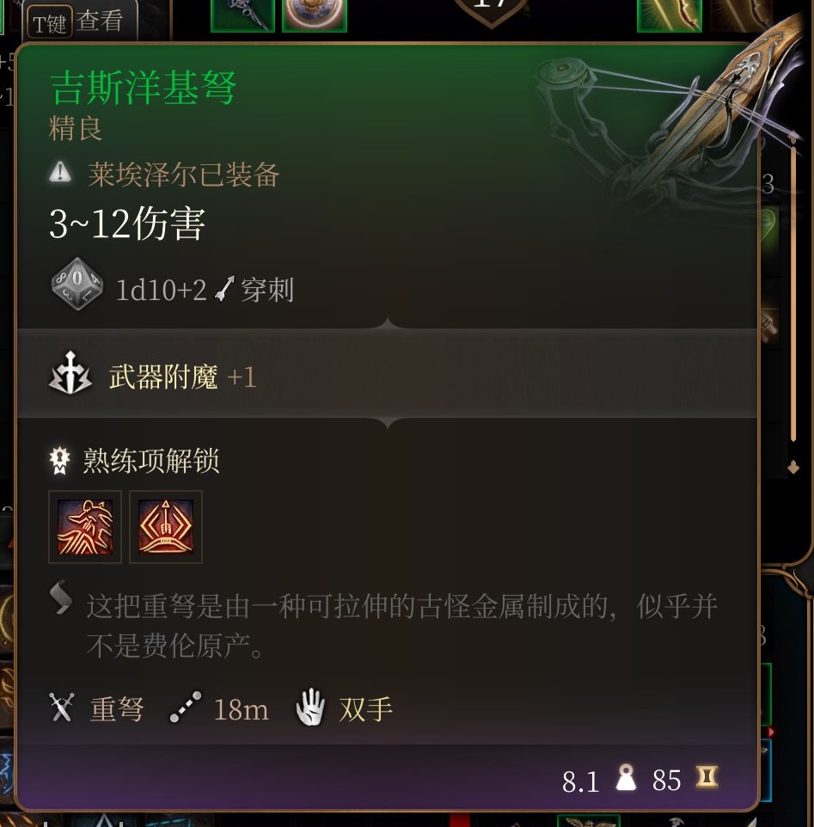814x827 pixels.
Task: Click the inventory scrollbar down arrow
Action: [x=793, y=468]
